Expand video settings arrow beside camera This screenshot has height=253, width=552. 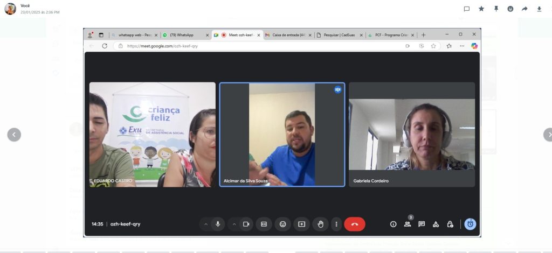coord(234,224)
